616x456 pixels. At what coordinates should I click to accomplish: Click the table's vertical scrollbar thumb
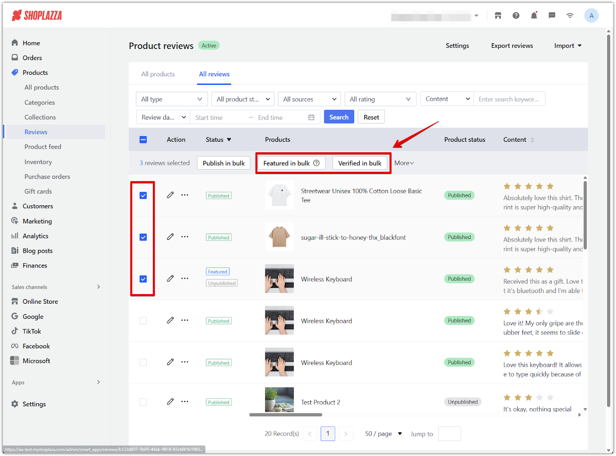(585, 215)
